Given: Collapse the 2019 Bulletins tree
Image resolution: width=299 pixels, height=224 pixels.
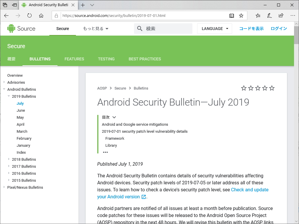Looking at the screenshot, I should tap(9, 96).
